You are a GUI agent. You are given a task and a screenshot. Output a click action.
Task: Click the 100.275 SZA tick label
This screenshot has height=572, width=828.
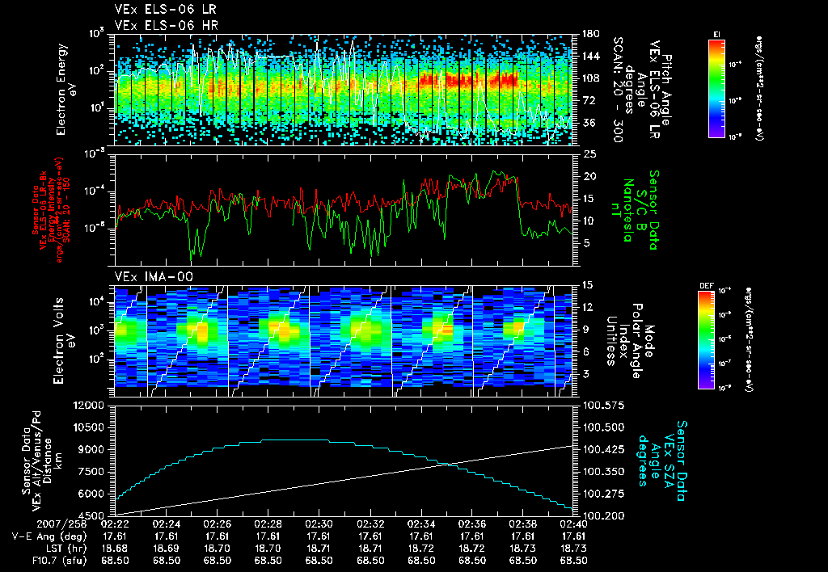click(603, 494)
